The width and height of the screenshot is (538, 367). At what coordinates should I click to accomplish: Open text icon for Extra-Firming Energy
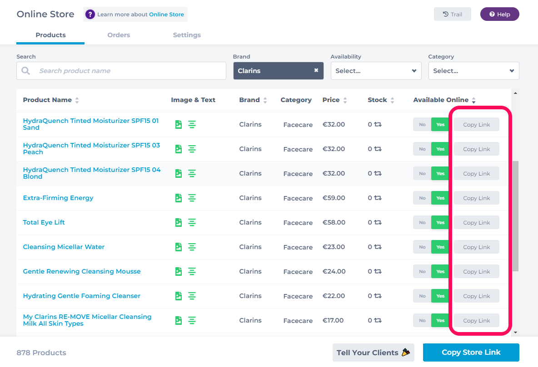192,198
